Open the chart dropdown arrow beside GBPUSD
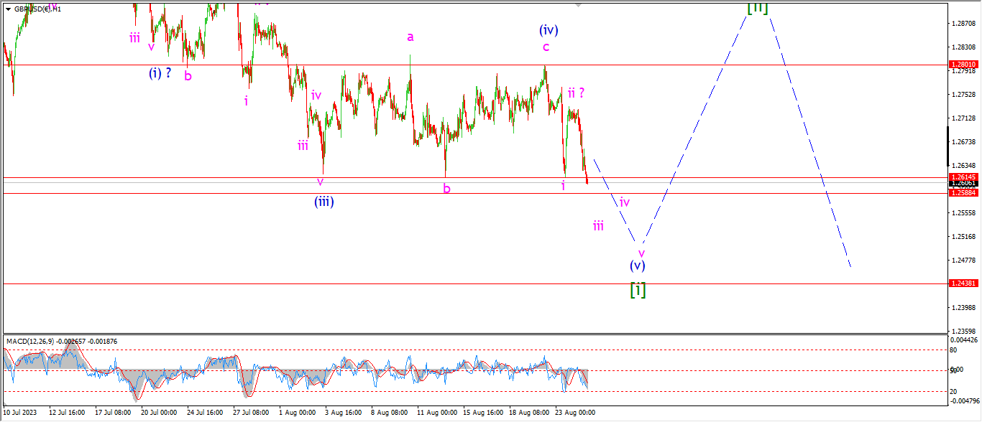This screenshot has width=982, height=422. click(8, 9)
